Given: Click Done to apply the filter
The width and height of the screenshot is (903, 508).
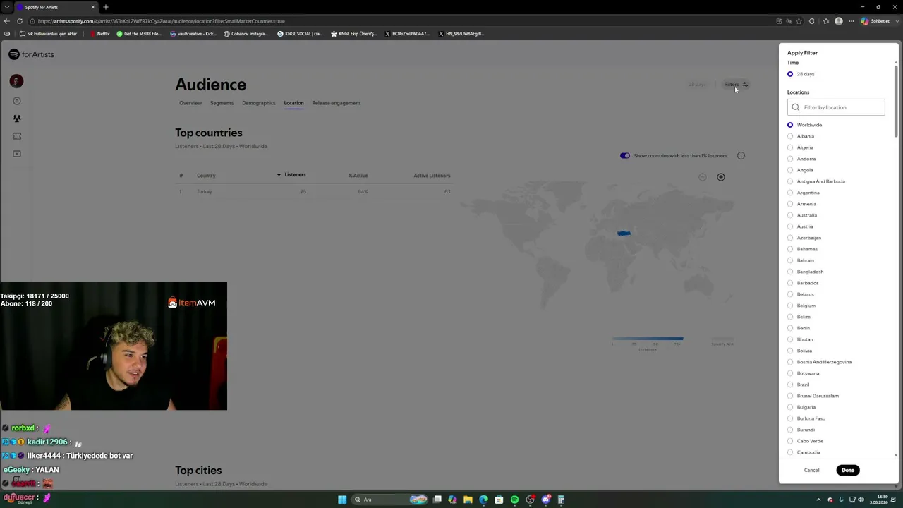Looking at the screenshot, I should [848, 470].
